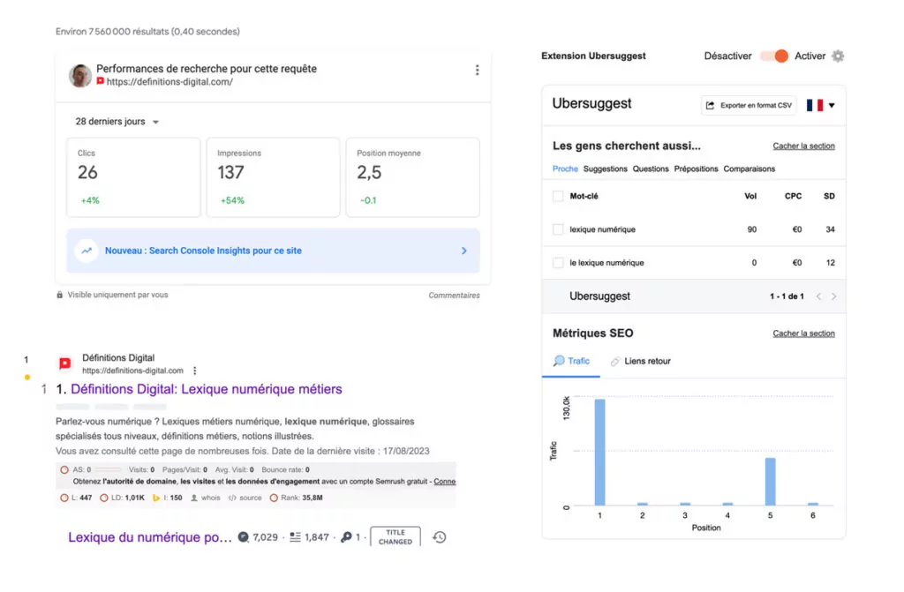Hide the Les gens cherchent aussi section
The width and height of the screenshot is (904, 592).
pos(803,146)
